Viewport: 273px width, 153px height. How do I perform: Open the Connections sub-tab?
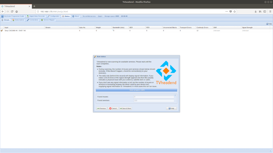click(x=33, y=20)
